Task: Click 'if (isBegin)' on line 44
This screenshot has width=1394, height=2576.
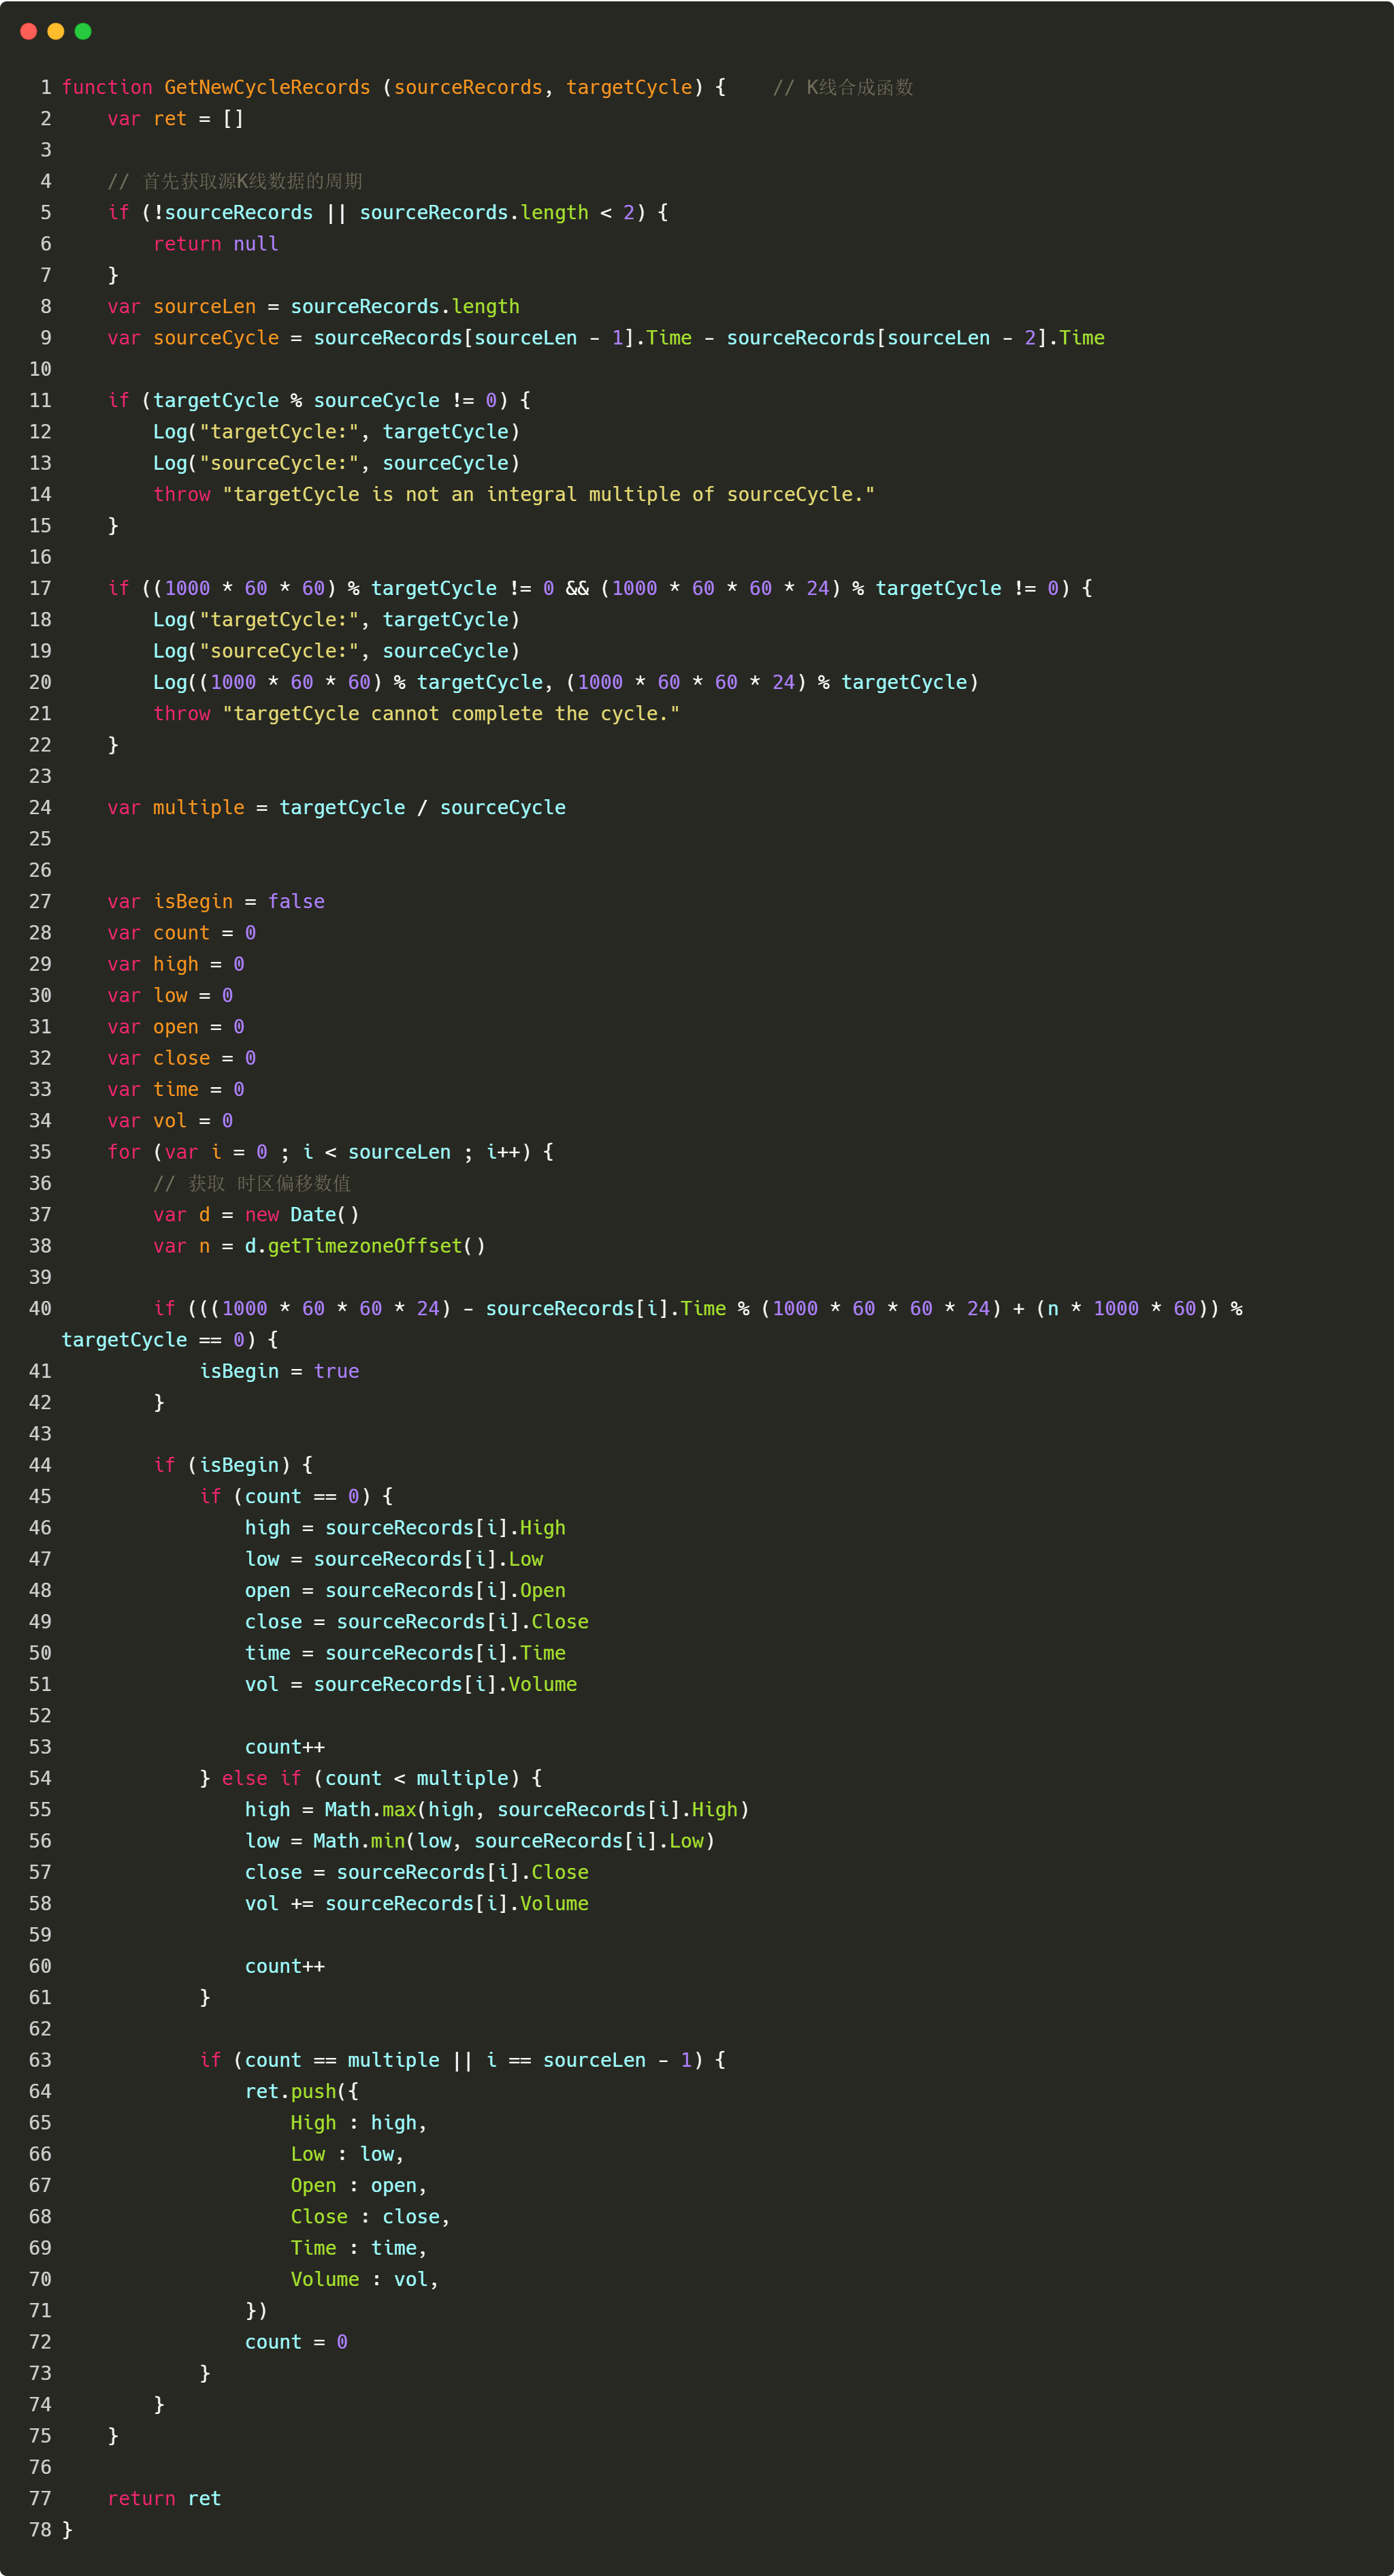Action: (222, 1466)
